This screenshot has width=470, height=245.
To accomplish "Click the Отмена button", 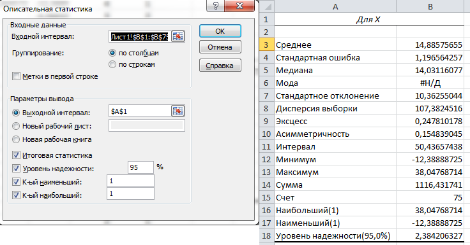I will click(220, 47).
